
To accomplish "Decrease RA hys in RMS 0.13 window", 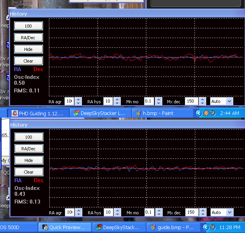I will [117, 214].
